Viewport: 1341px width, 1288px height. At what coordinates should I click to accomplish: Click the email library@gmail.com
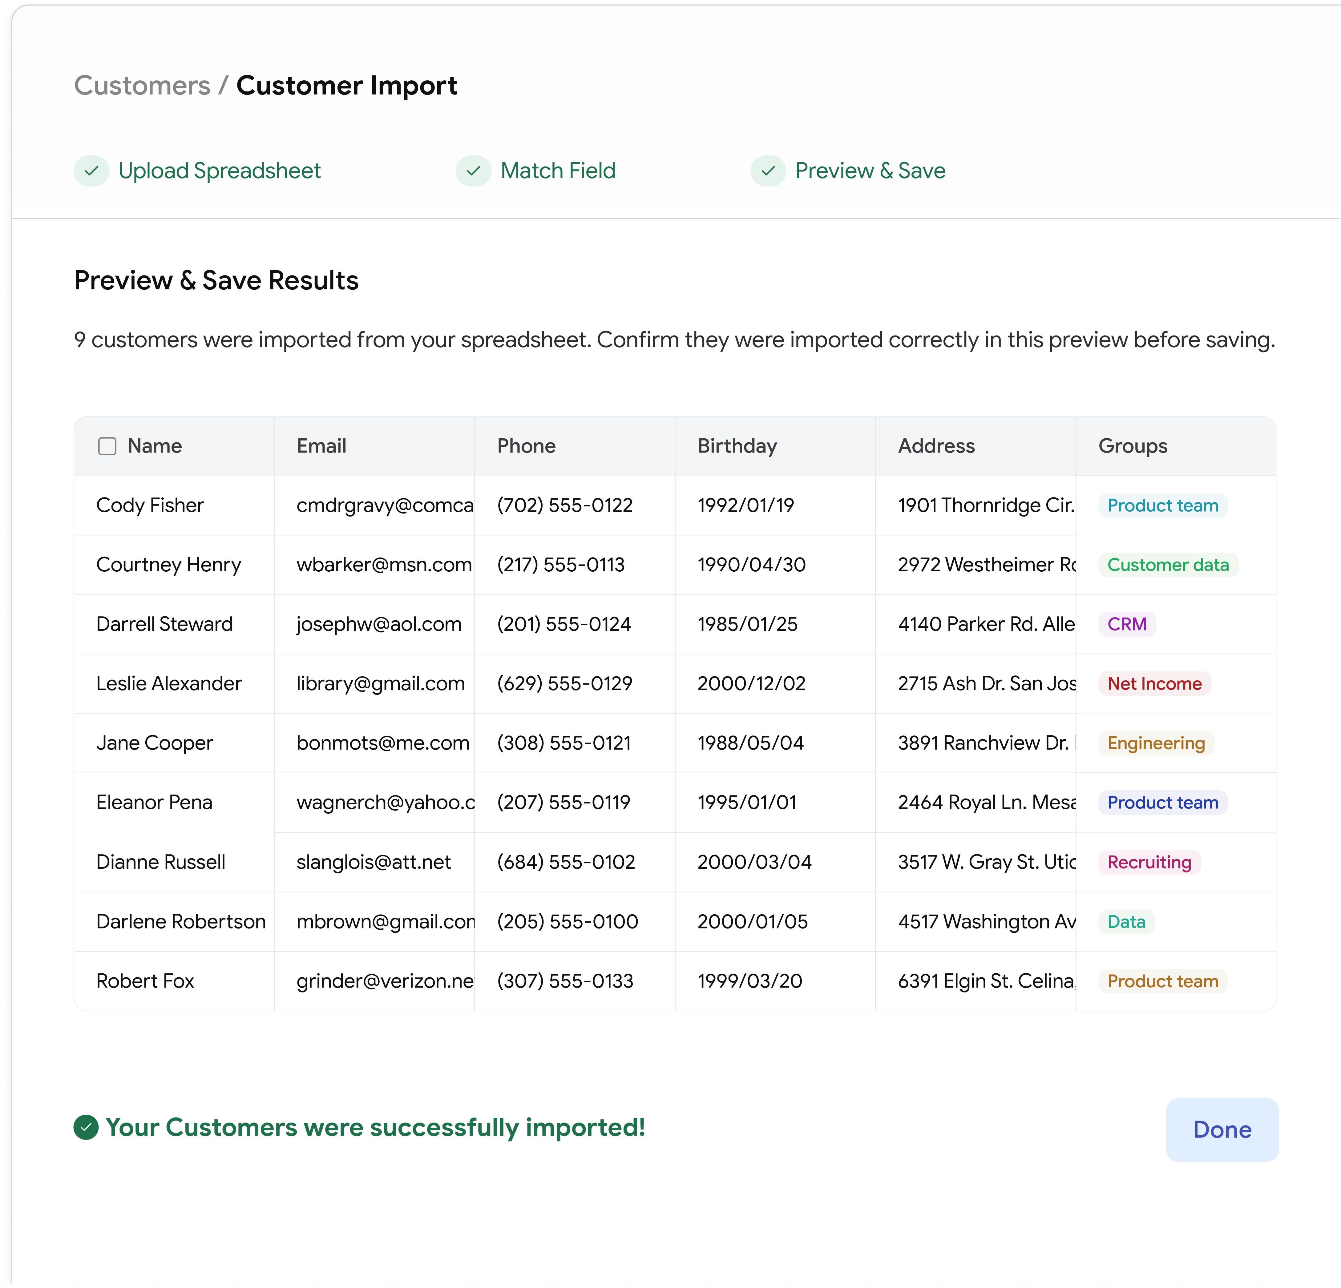tap(380, 684)
